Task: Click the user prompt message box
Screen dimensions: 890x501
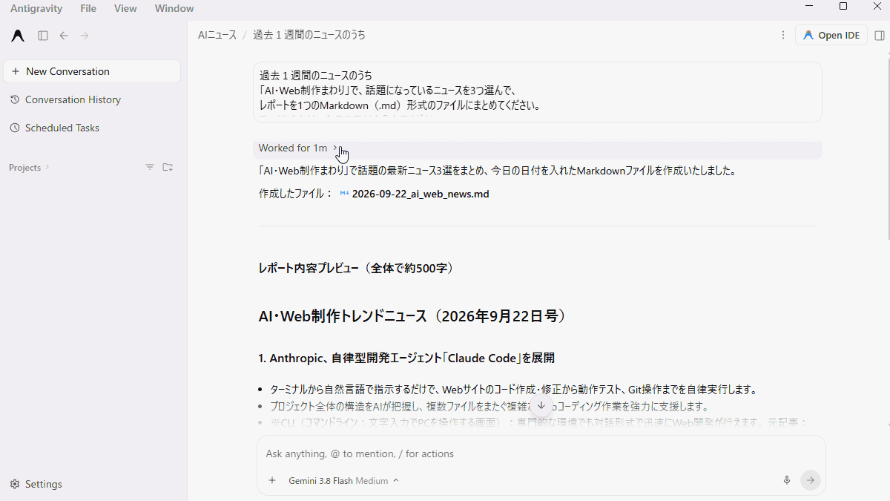Action: click(x=538, y=92)
